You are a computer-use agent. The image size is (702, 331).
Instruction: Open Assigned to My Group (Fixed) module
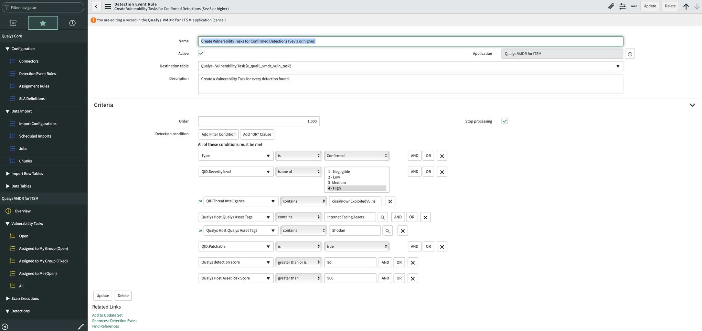click(43, 261)
